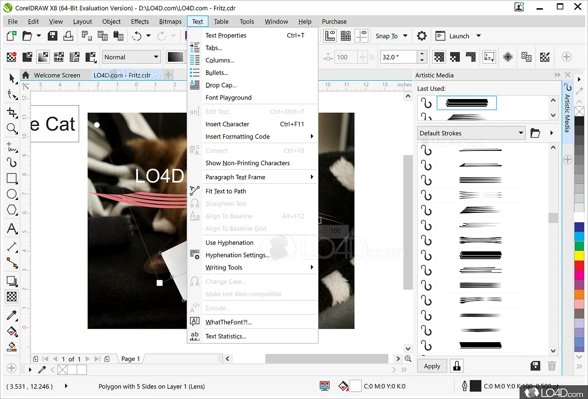Increase the angle value spinner

click(422, 54)
